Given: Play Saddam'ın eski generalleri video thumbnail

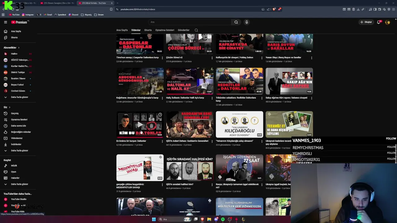Looking at the screenshot, I should click(x=190, y=124).
